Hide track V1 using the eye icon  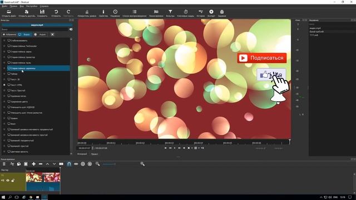8,181
